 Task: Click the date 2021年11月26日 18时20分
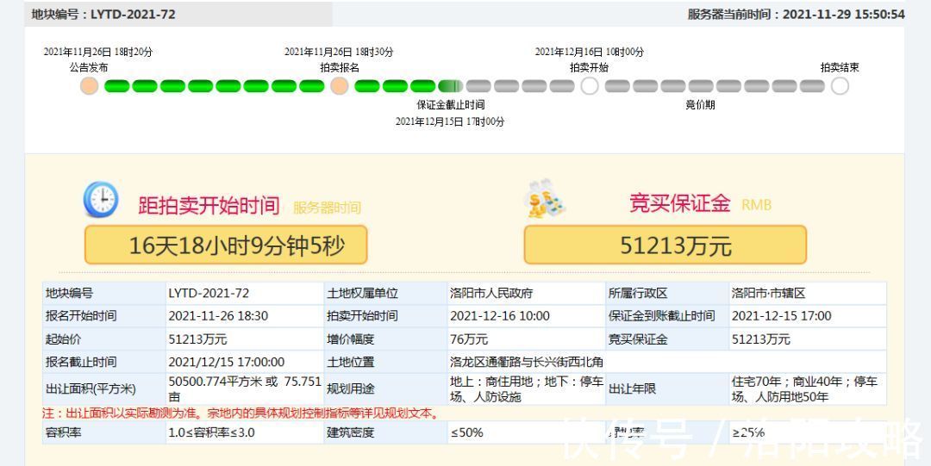coord(98,52)
